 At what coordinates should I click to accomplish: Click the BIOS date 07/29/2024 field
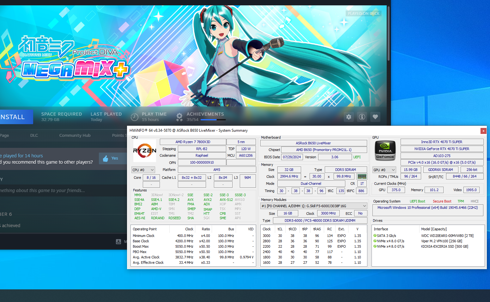pyautogui.click(x=292, y=157)
